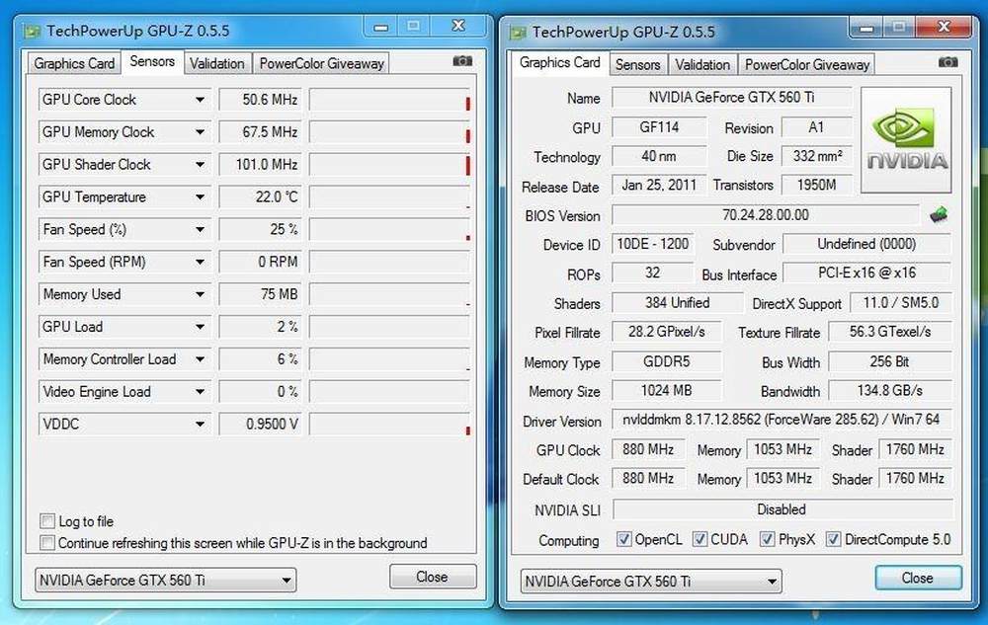
Task: Click Close button in Sensors window
Action: pos(433,577)
